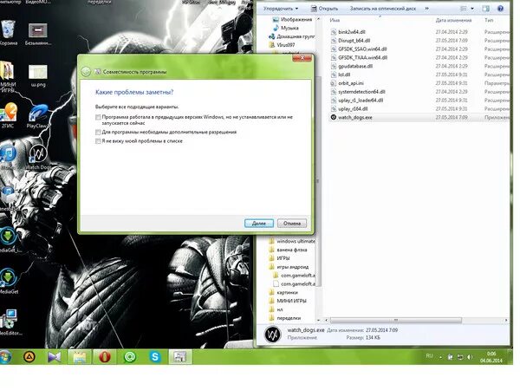Launch Opera browser from the taskbar
Image resolution: width=520 pixels, height=390 pixels.
click(105, 357)
